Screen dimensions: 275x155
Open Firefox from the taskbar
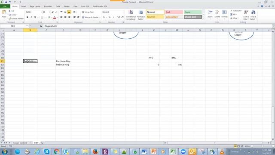pyautogui.click(x=95, y=152)
